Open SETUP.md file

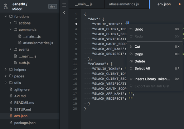coord(23,109)
